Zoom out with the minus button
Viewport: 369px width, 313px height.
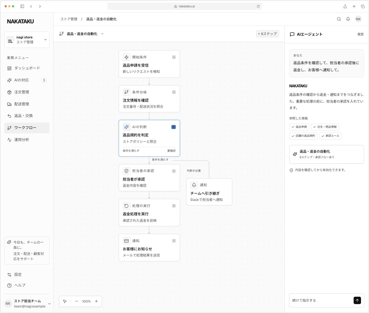77,301
